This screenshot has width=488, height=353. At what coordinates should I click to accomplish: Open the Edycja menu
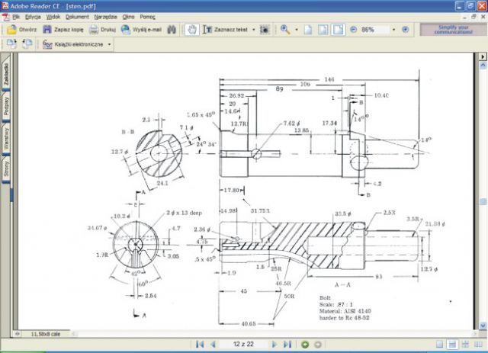33,16
